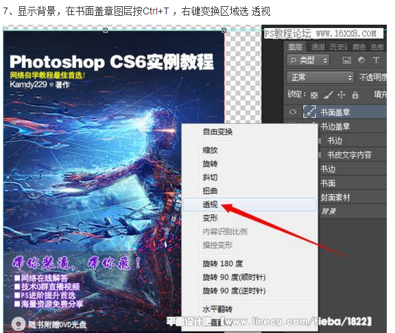
Task: Click the adjustment layer filter icon
Action: tap(361, 60)
